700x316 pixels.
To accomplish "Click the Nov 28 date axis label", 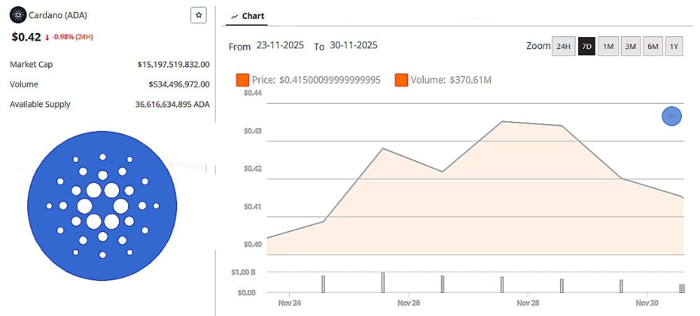I will [527, 303].
